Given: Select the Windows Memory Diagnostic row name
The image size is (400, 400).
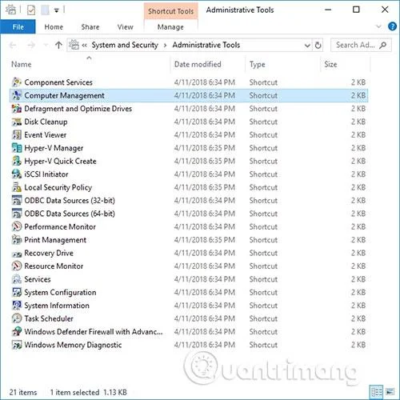Looking at the screenshot, I should coord(73,345).
